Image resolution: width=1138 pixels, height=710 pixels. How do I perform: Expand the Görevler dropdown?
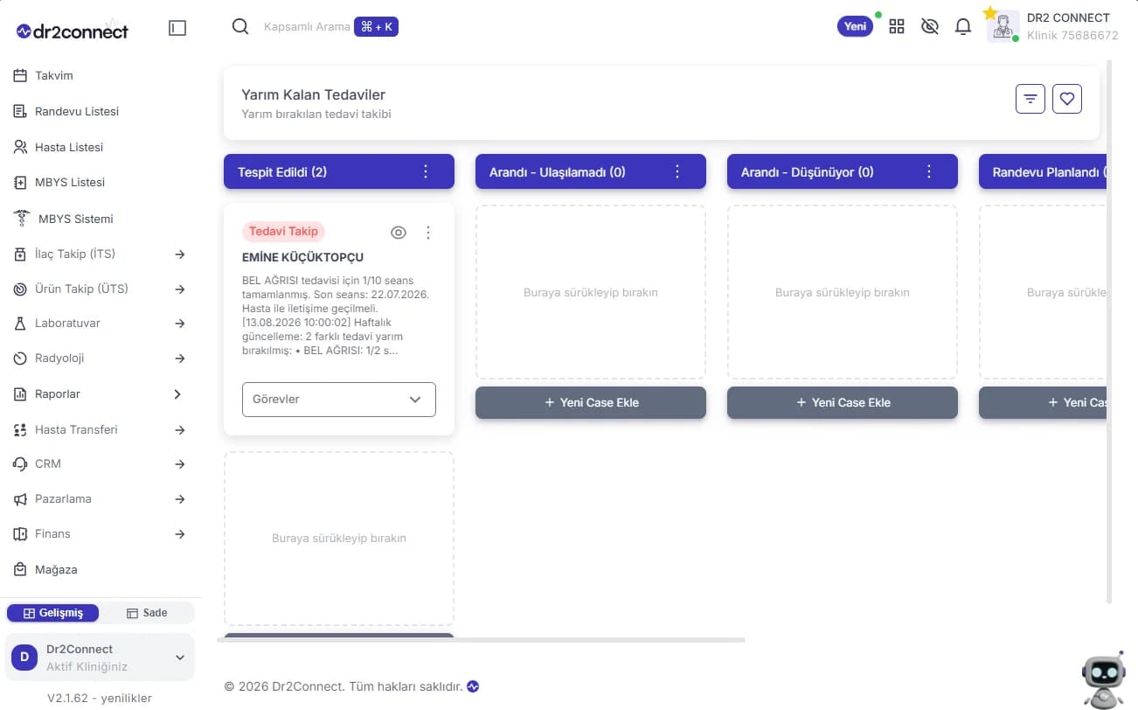coord(339,400)
